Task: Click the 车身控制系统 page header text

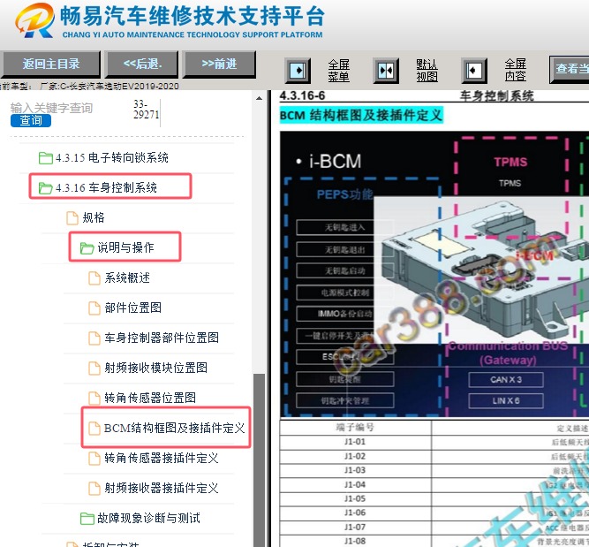Action: coord(496,95)
